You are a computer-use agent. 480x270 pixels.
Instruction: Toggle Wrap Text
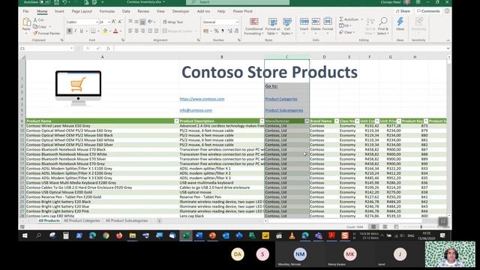[x=173, y=22]
